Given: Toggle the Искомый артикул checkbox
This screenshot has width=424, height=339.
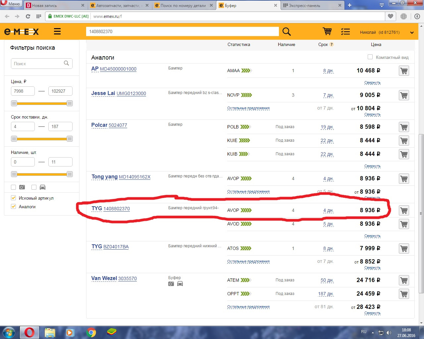Looking at the screenshot, I should (14, 198).
